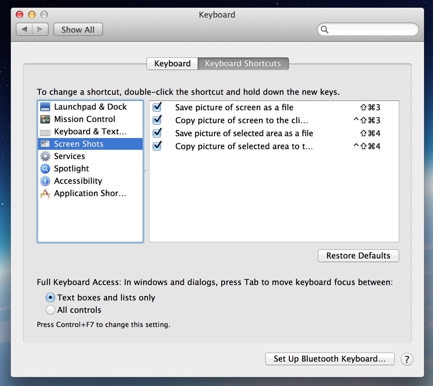433x386 pixels.
Task: Select Screen Shots category row
Action: point(90,144)
